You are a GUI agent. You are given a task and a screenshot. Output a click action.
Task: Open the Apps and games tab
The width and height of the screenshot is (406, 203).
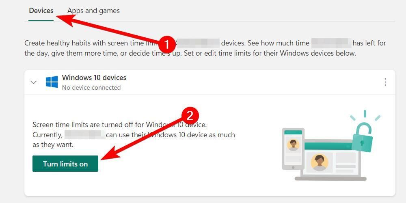[93, 11]
